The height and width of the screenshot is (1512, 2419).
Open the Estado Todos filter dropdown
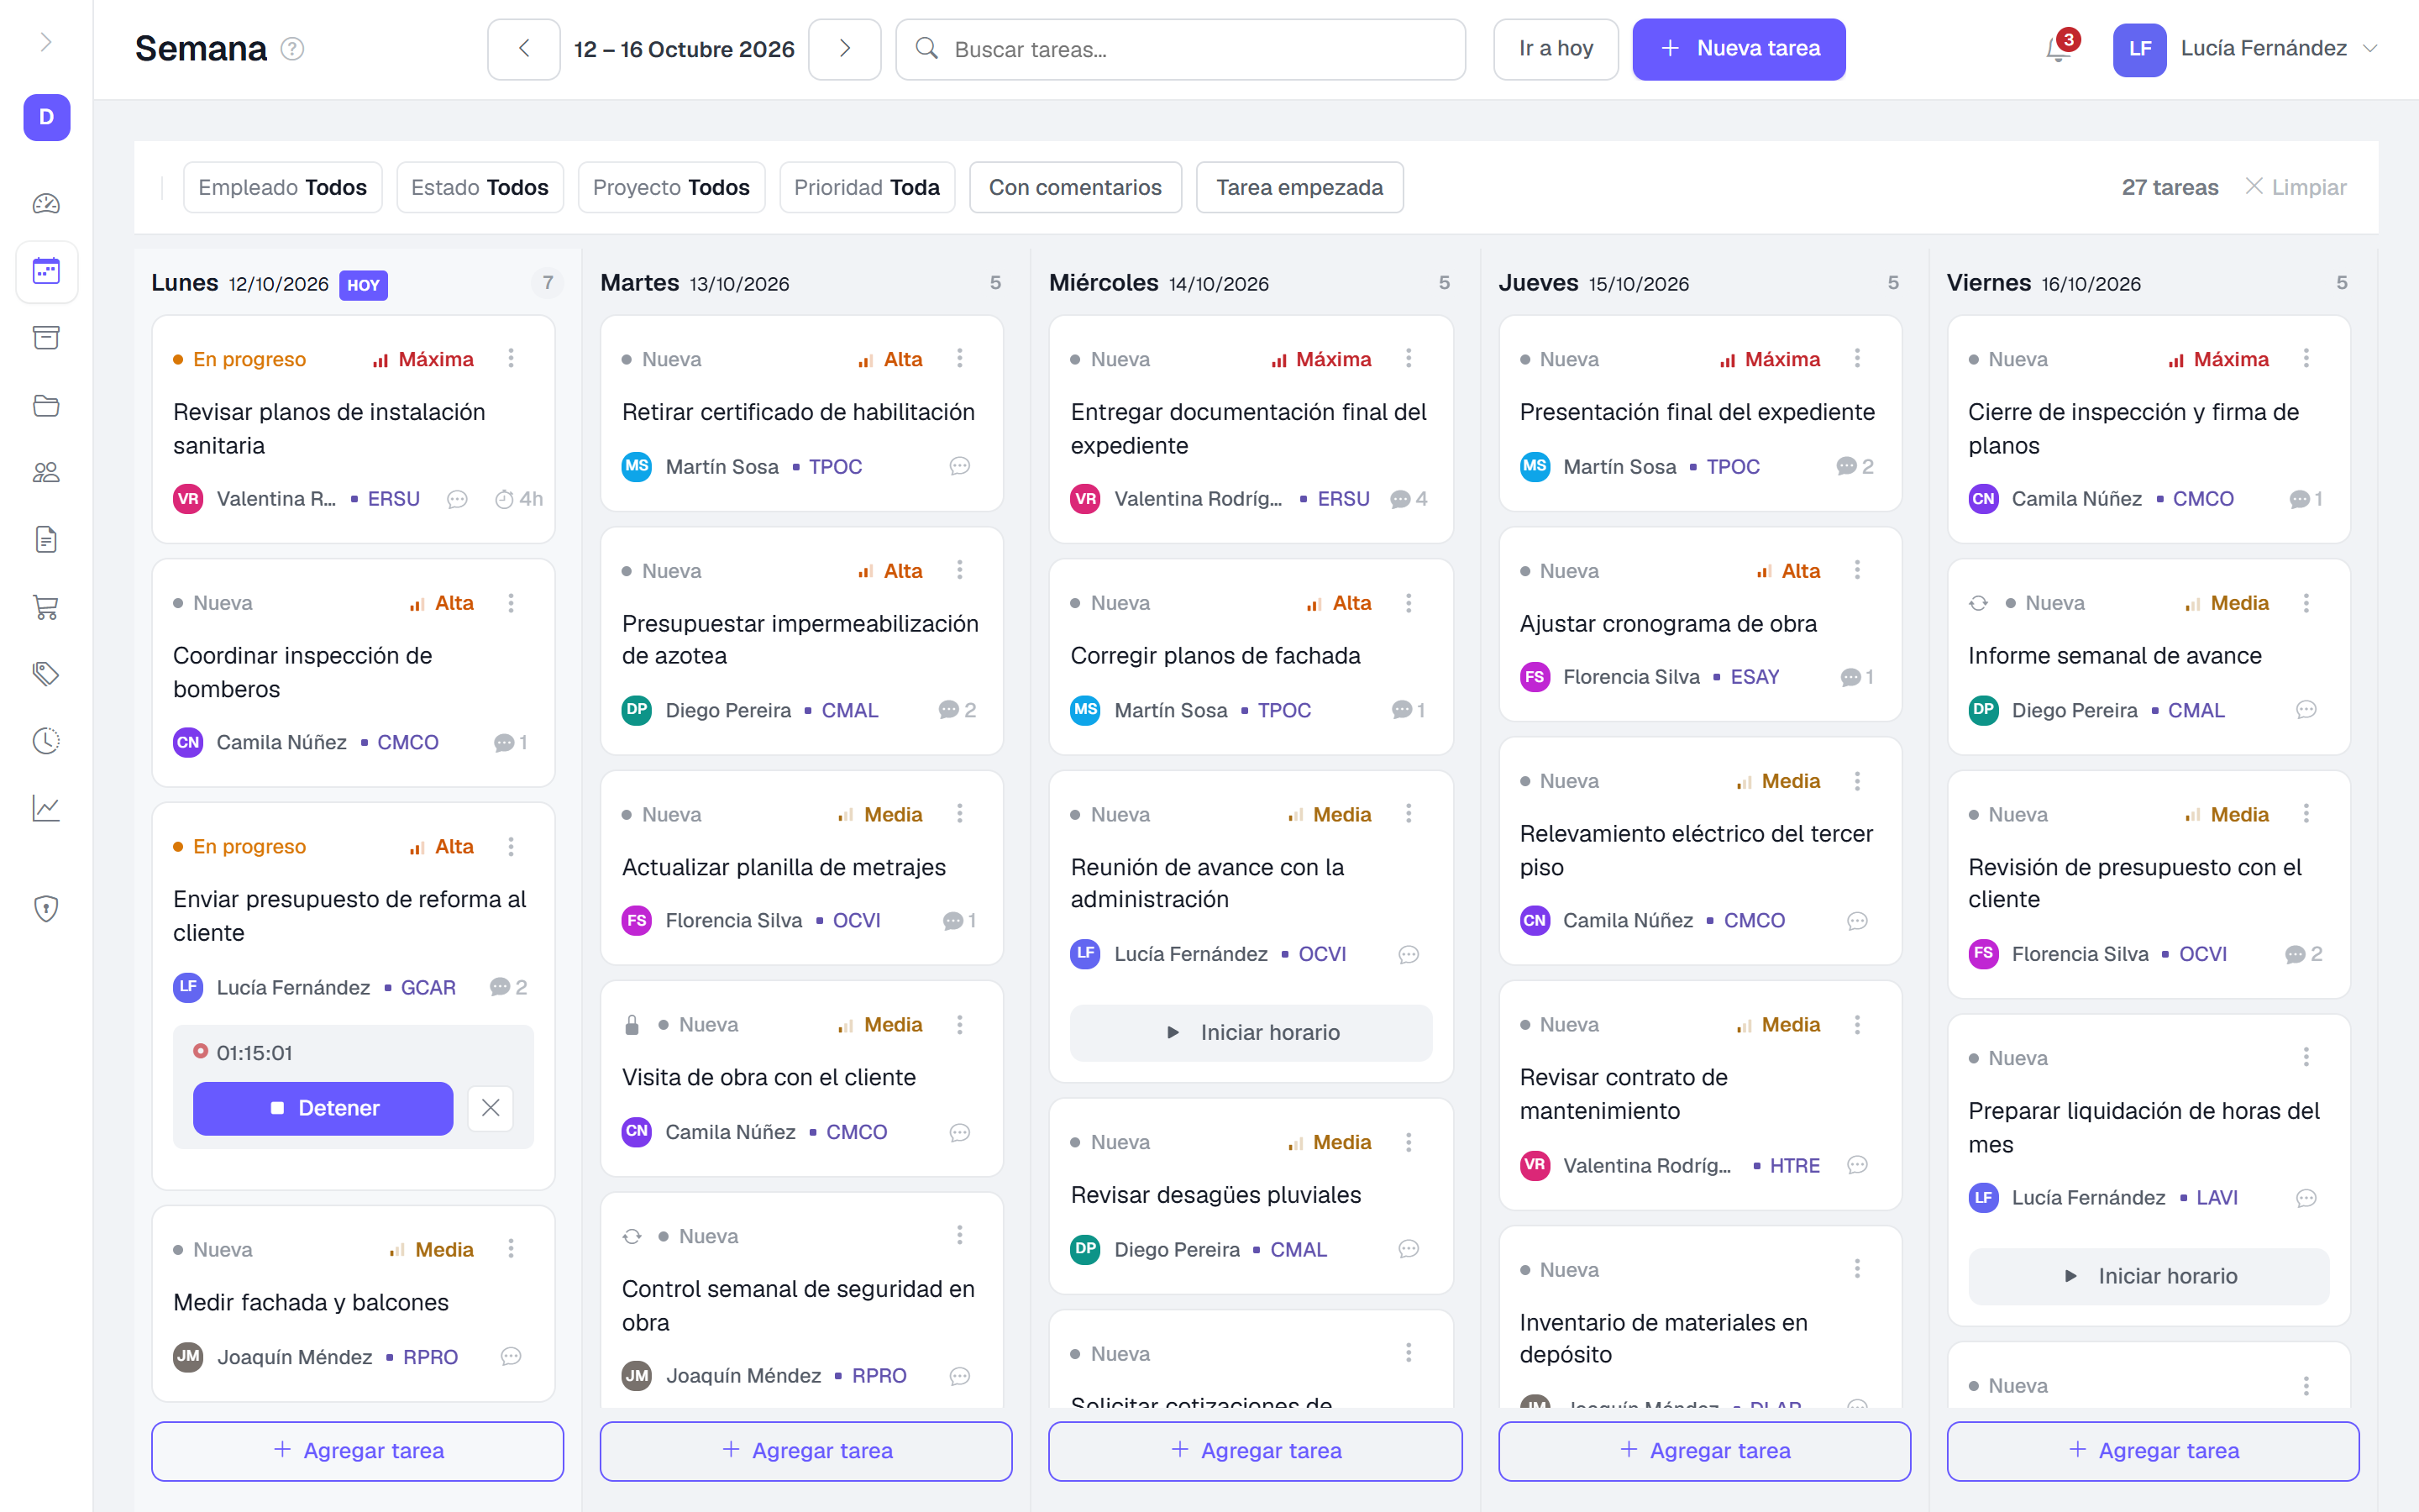[x=480, y=187]
